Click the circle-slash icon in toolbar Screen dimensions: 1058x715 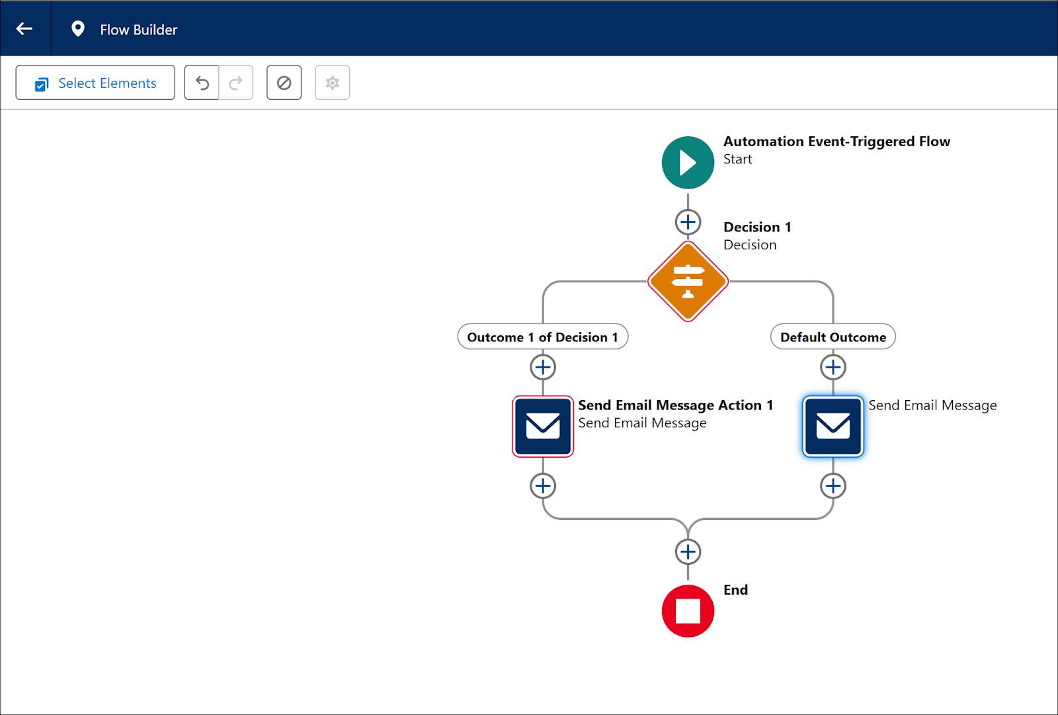click(284, 83)
